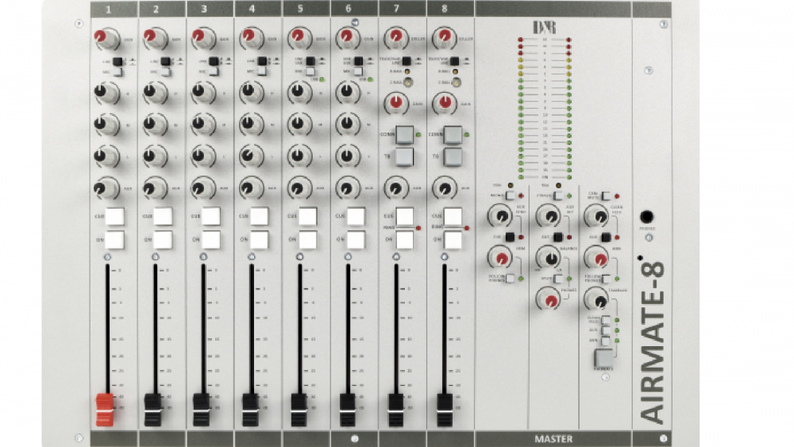Click the white MIC switch on channel 2

coord(166,72)
